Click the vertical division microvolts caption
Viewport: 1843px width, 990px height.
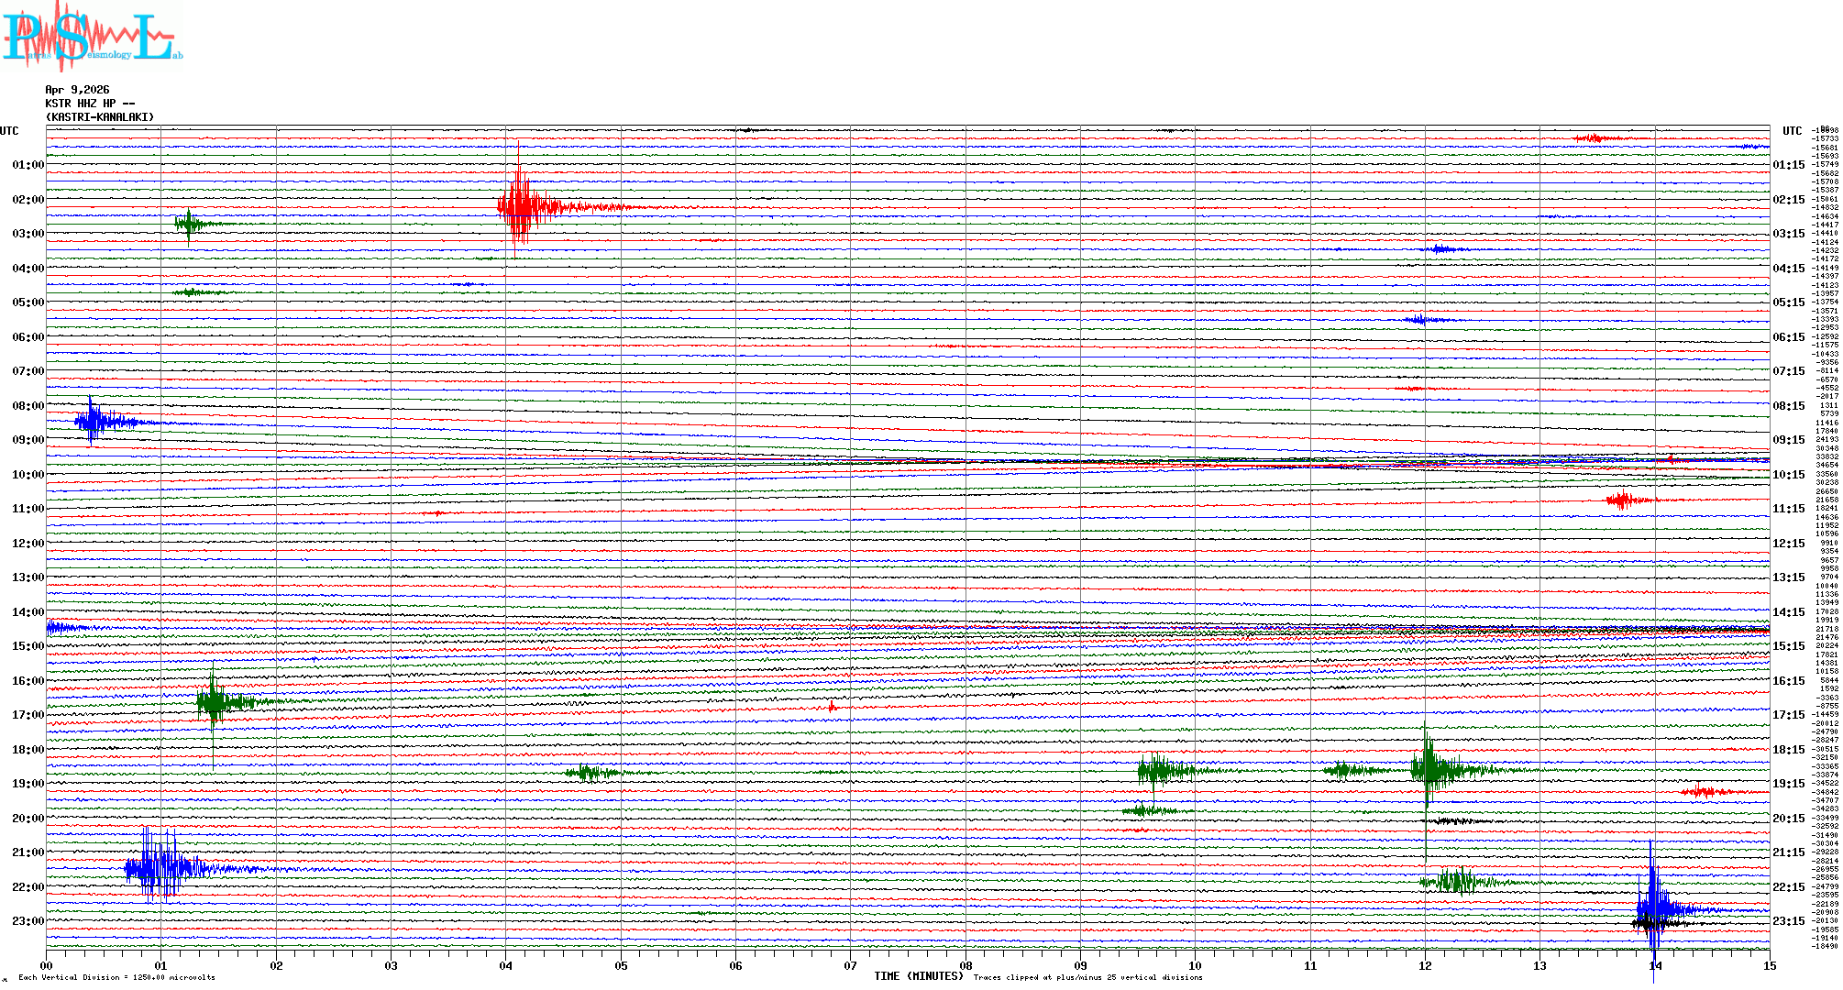[x=116, y=977]
